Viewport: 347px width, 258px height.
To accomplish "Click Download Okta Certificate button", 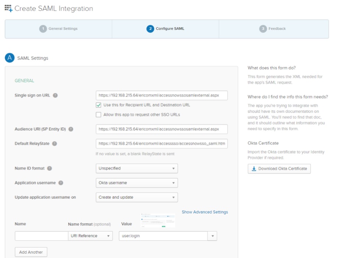I will [279, 169].
